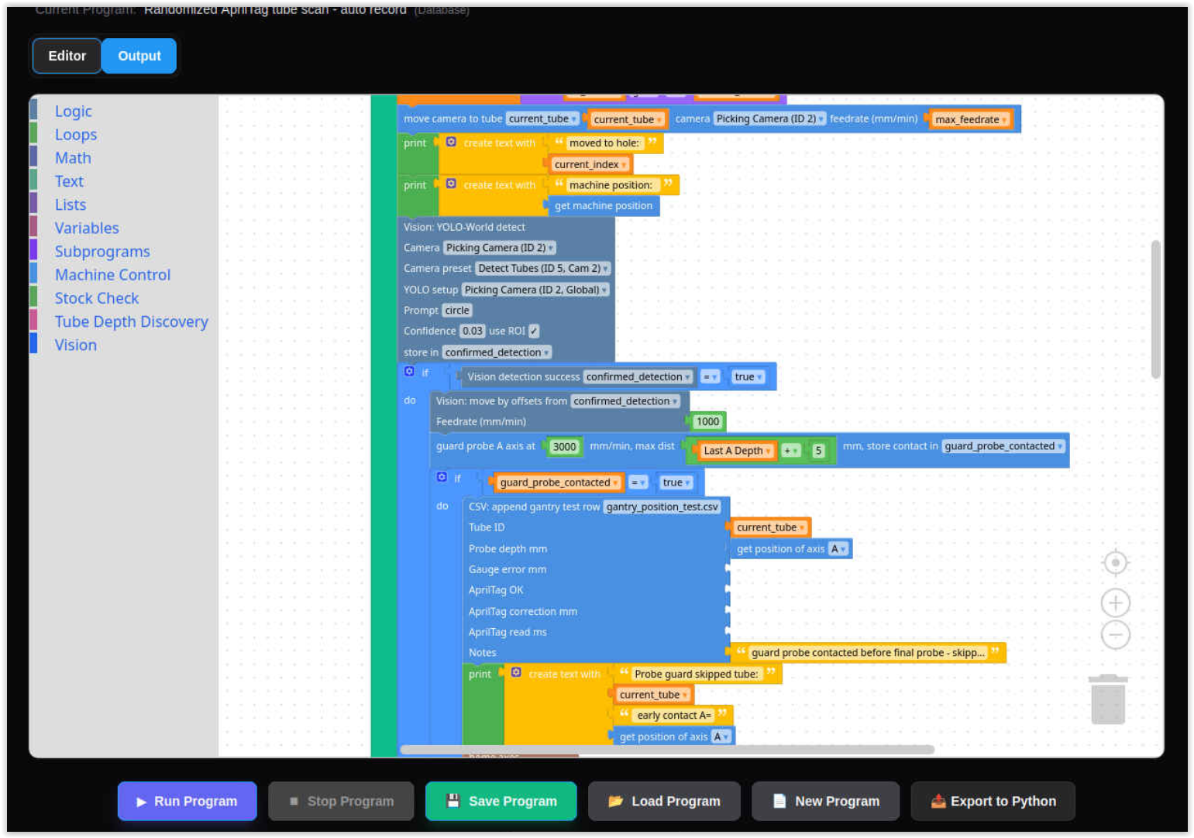Viewport: 1194px width, 838px height.
Task: Open the Camera dropdown in the YOLO-World detect block
Action: [500, 248]
